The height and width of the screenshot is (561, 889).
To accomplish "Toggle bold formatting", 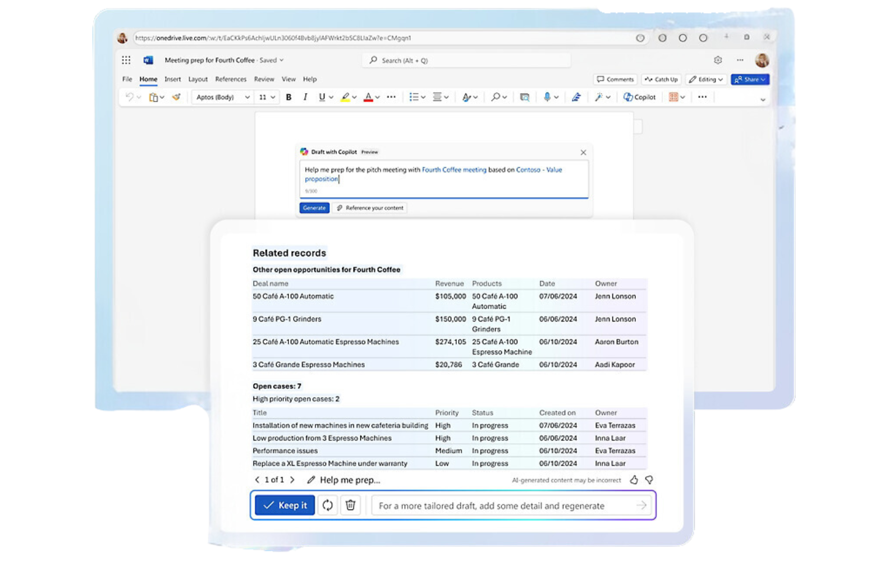I will pyautogui.click(x=288, y=97).
